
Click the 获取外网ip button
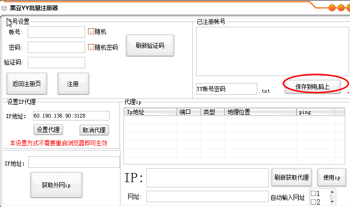tap(56, 185)
